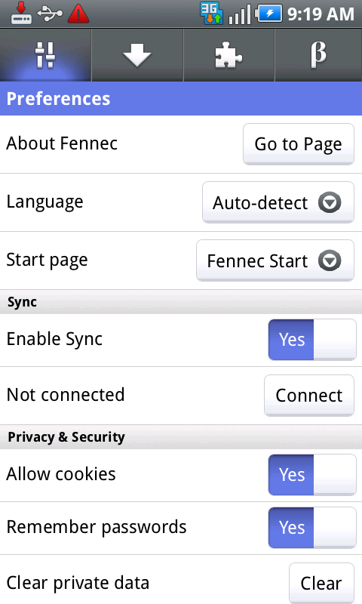
Task: Toggle the Enable Sync switch
Action: (312, 339)
